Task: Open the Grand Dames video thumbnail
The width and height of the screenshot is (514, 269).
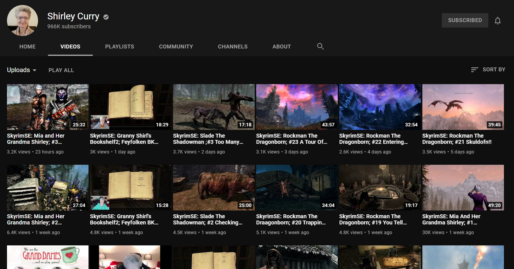Action: click(x=48, y=257)
